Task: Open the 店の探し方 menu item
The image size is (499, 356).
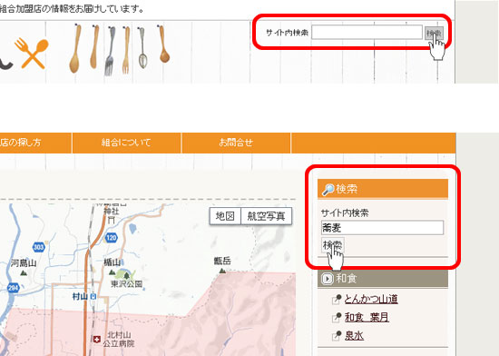Action: pyautogui.click(x=22, y=143)
